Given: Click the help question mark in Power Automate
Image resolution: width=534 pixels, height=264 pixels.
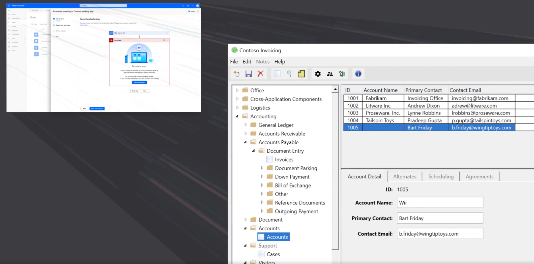Looking at the screenshot, I should pos(192,6).
